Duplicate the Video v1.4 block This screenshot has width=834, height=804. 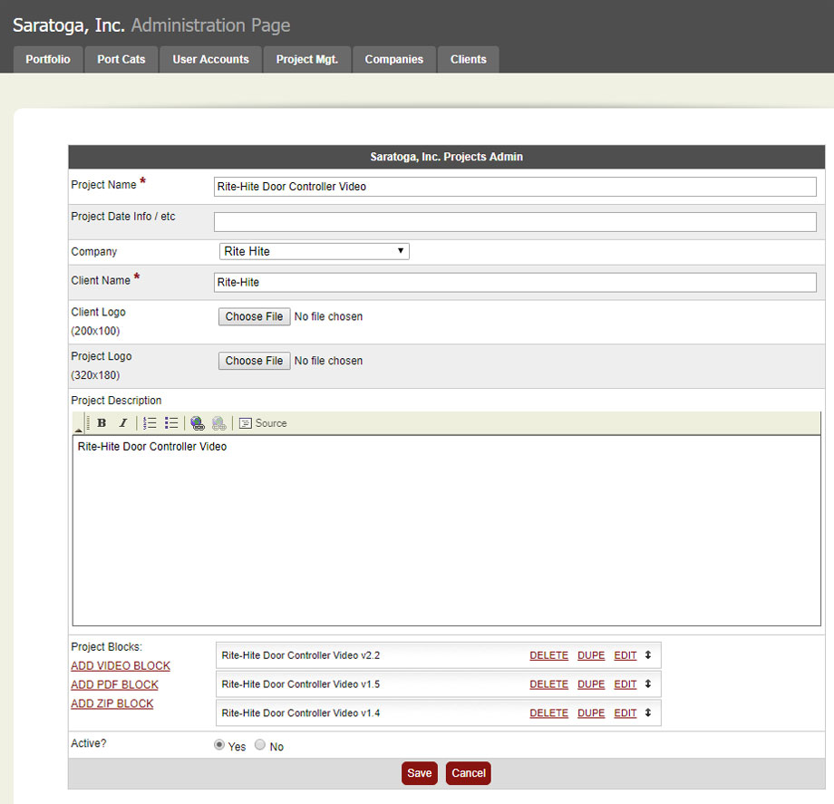pos(591,713)
